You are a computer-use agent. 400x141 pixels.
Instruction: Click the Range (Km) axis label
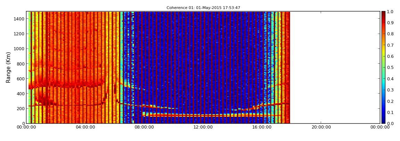pos(8,68)
